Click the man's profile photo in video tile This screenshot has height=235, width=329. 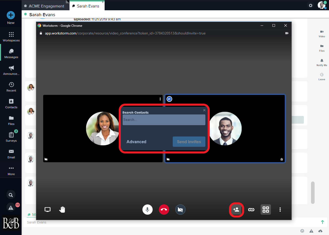point(225,129)
